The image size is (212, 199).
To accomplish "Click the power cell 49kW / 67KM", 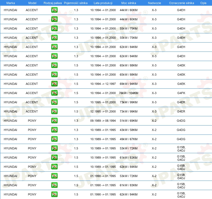I will pos(129,139).
